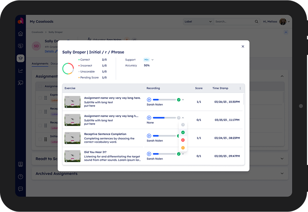Toggle the assignments header select-all checkbox

point(40,86)
